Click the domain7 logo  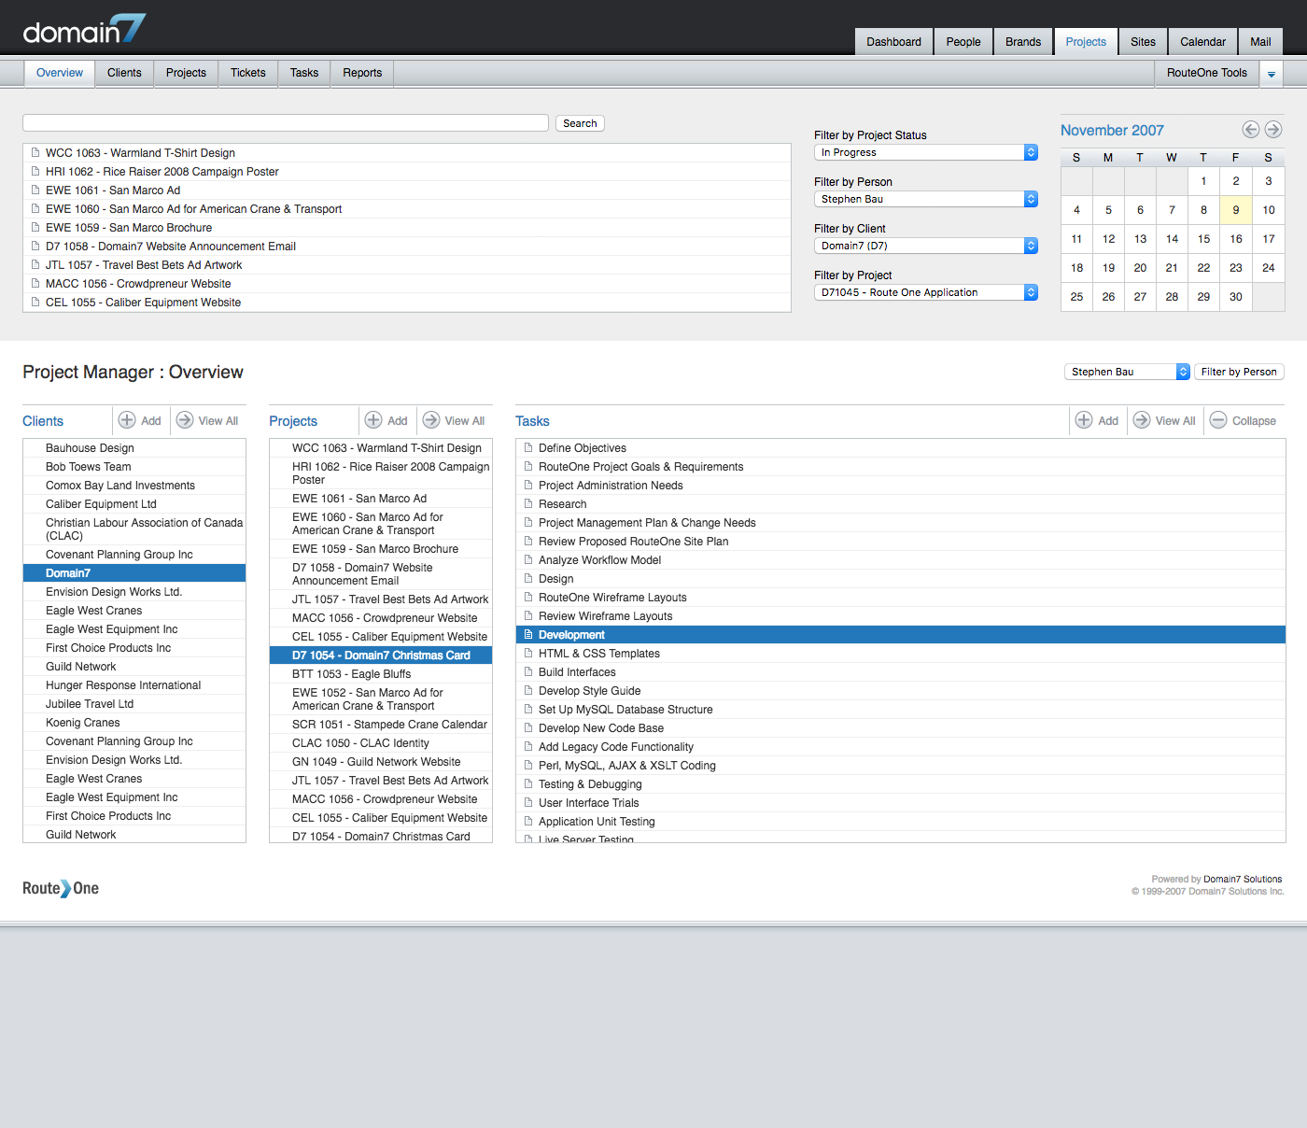(84, 30)
